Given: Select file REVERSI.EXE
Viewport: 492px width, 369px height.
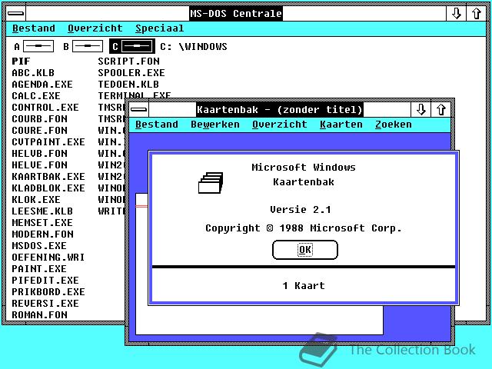Looking at the screenshot, I should click(x=45, y=304).
